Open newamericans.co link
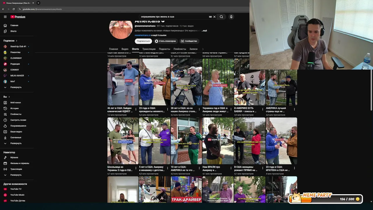 [x=143, y=35]
